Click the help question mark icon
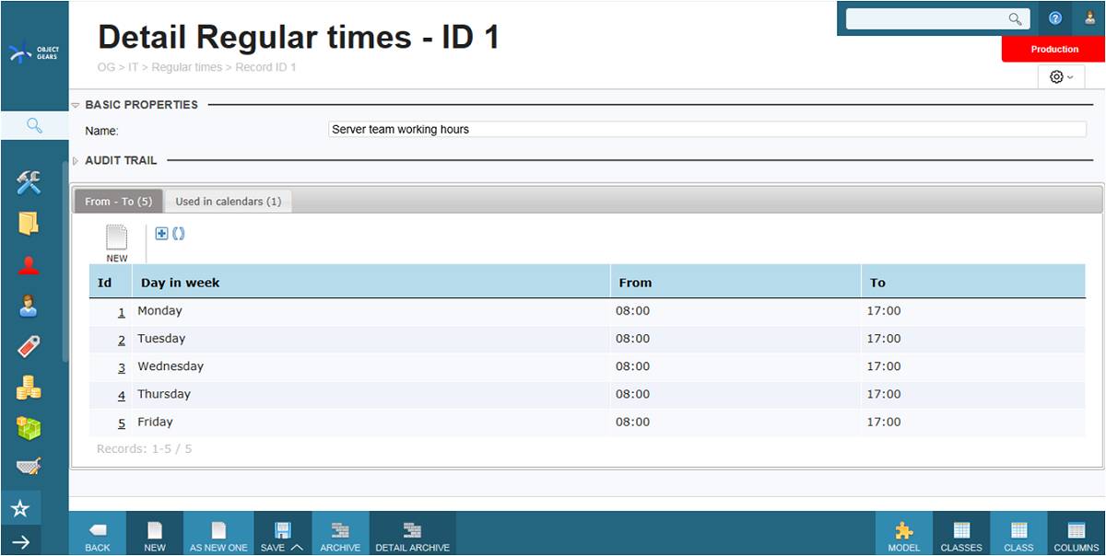1106x556 pixels. 1055,18
